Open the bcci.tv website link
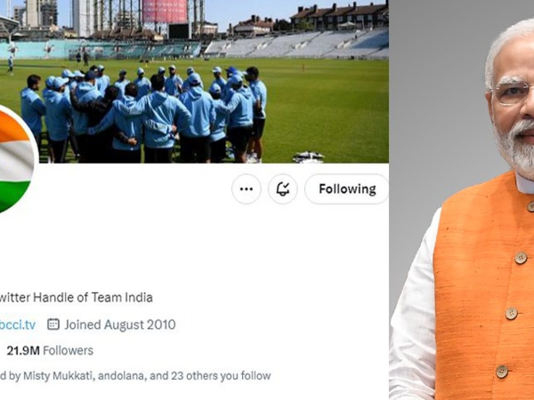Image resolution: width=534 pixels, height=400 pixels. [18, 324]
